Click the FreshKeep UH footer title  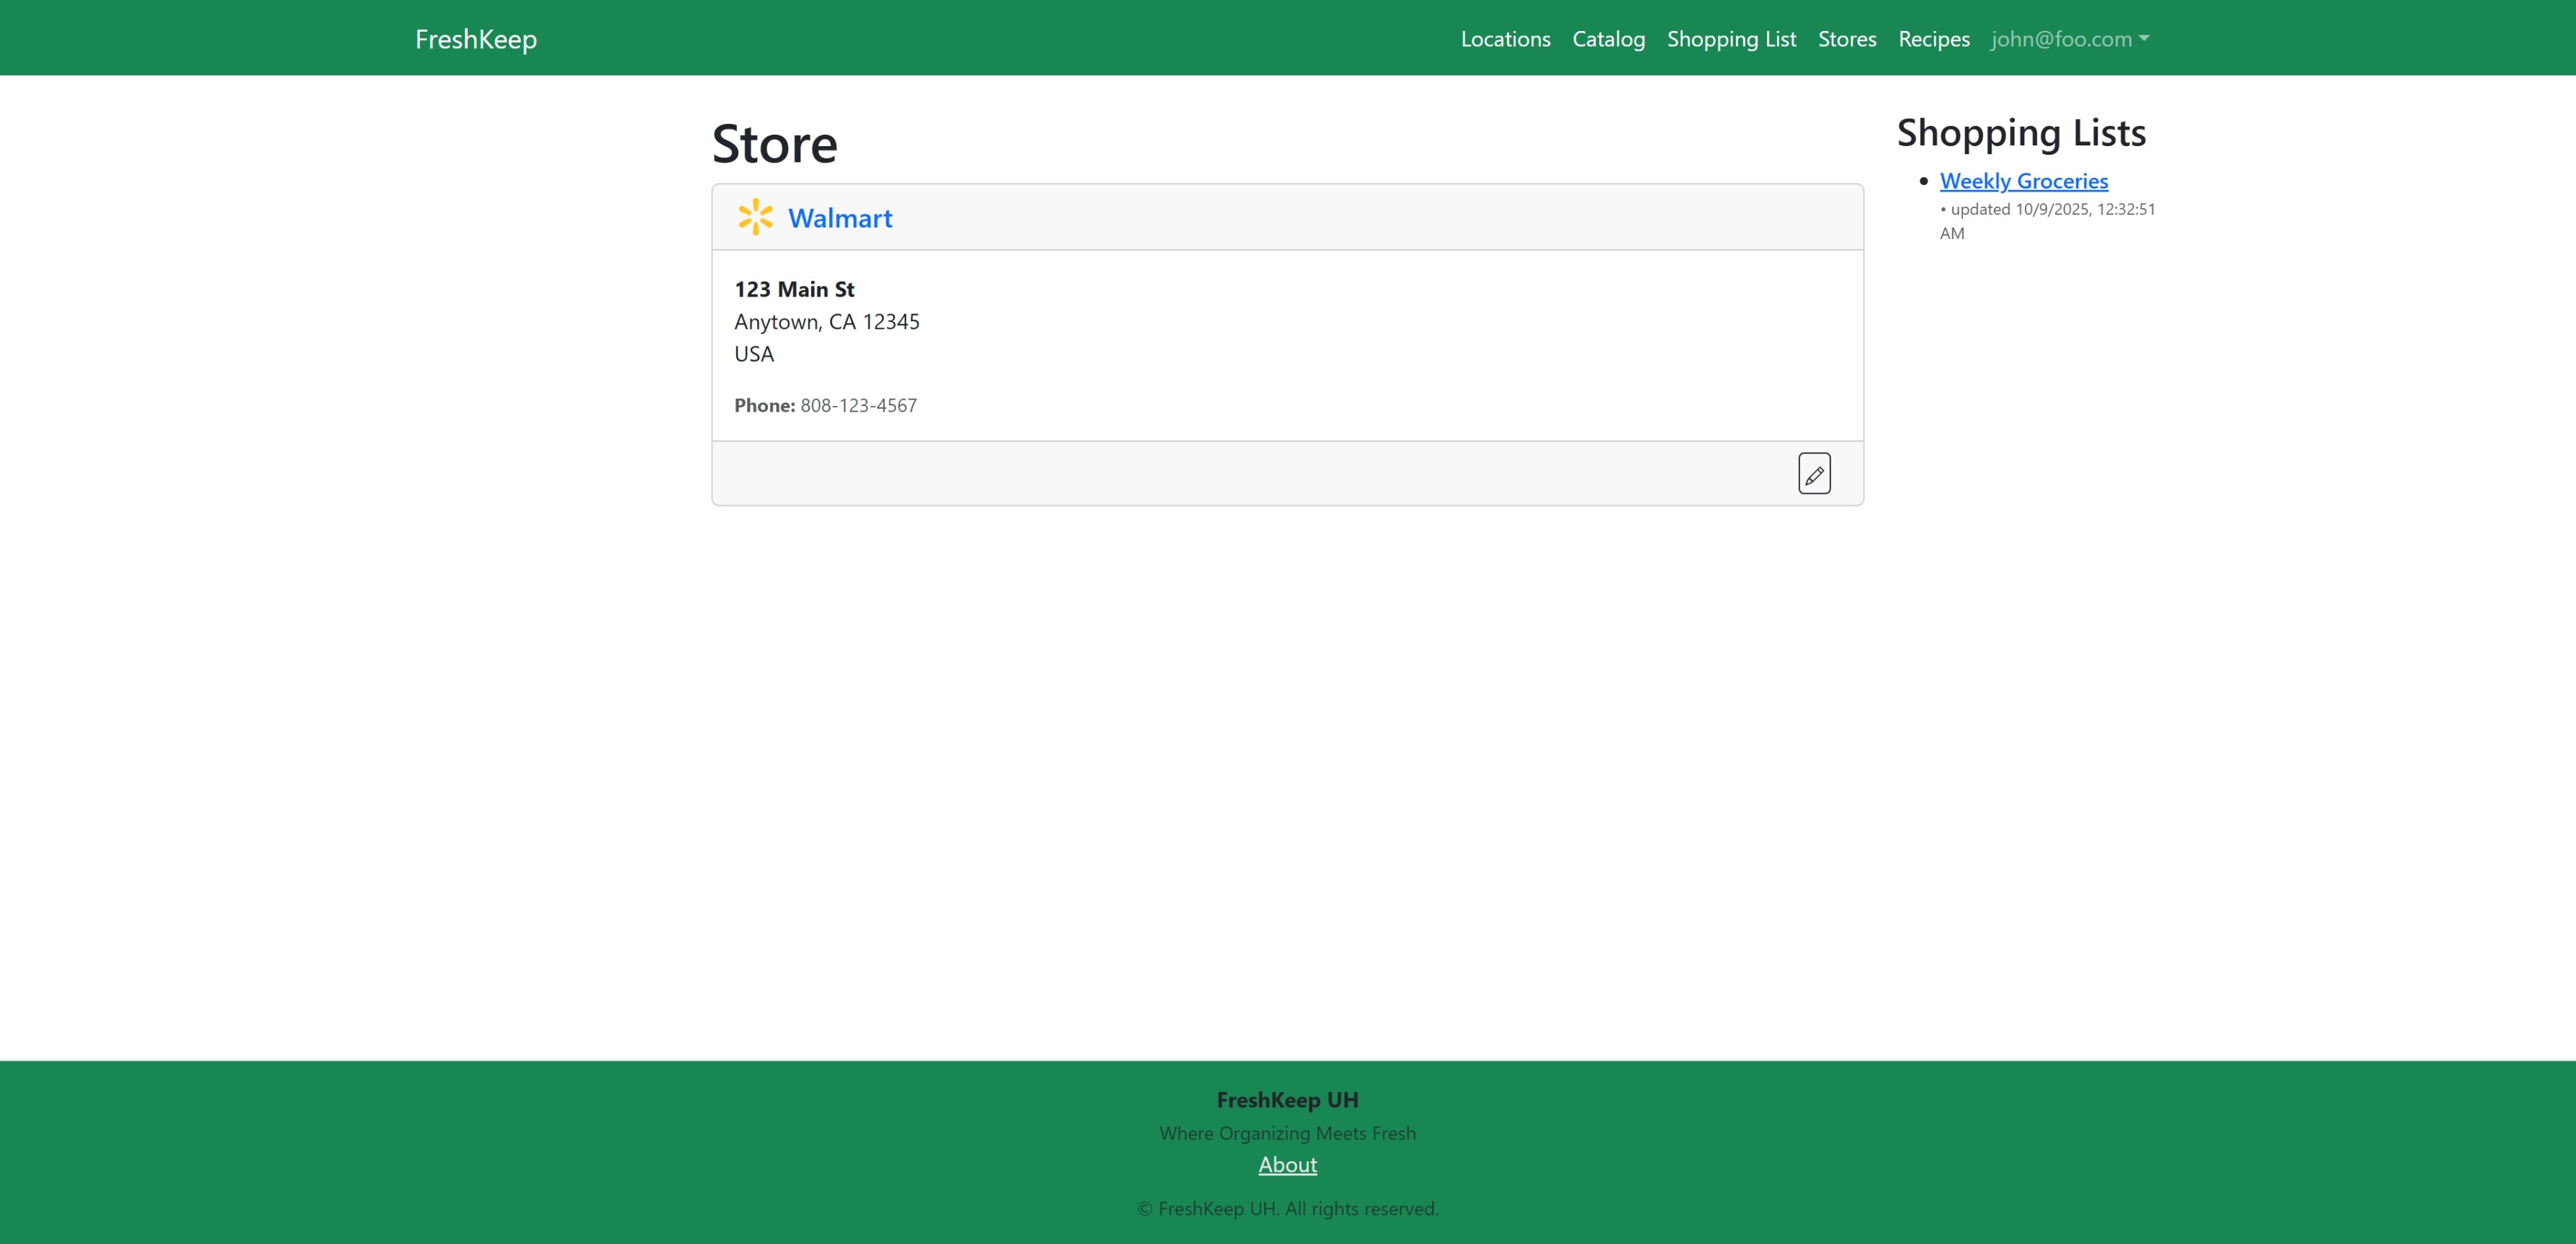[x=1287, y=1099]
